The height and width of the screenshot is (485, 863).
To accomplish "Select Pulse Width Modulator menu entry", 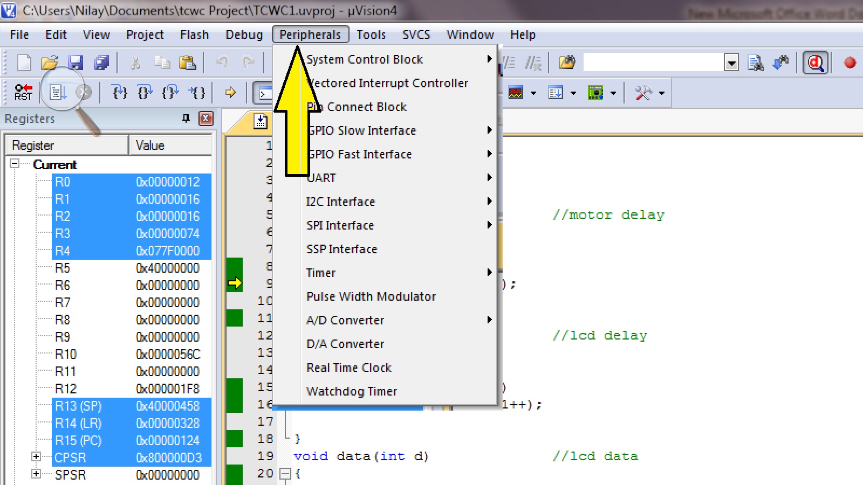I will pyautogui.click(x=385, y=296).
